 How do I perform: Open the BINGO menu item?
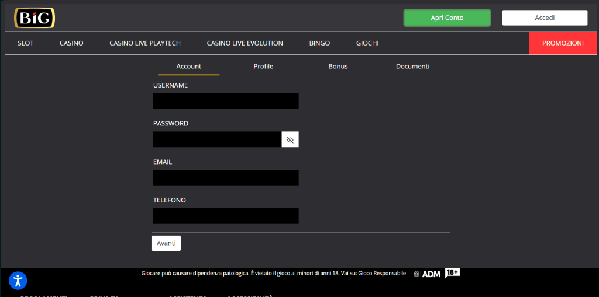[x=320, y=43]
